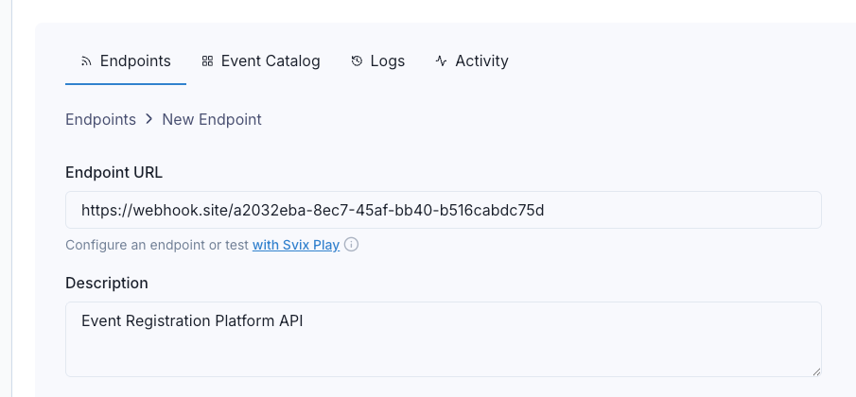856x397 pixels.
Task: Click the grid icon beside Event Catalog
Action: point(207,61)
